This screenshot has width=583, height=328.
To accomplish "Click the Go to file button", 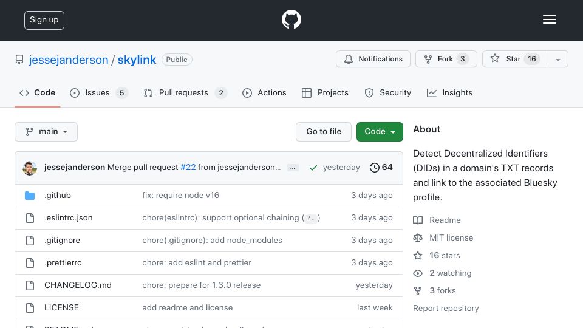I will point(324,132).
